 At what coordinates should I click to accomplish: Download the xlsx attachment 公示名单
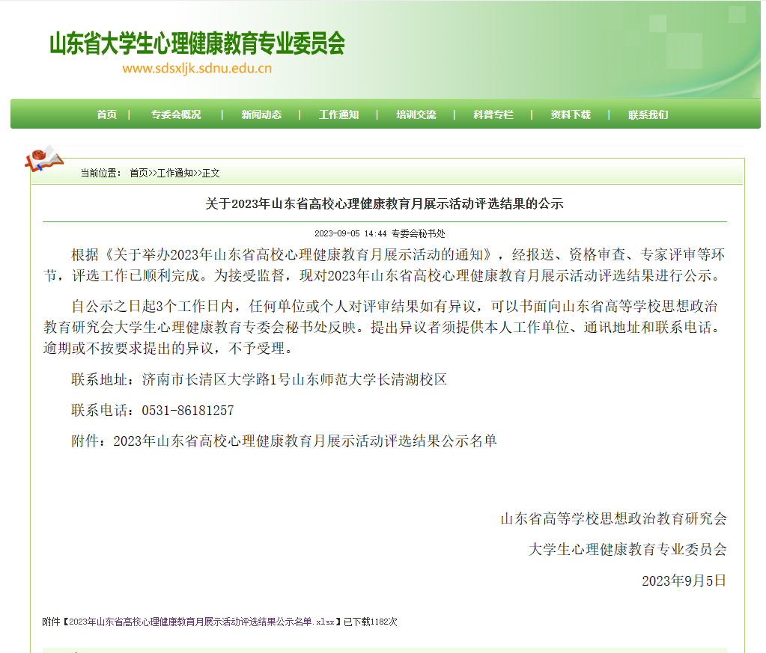click(201, 622)
